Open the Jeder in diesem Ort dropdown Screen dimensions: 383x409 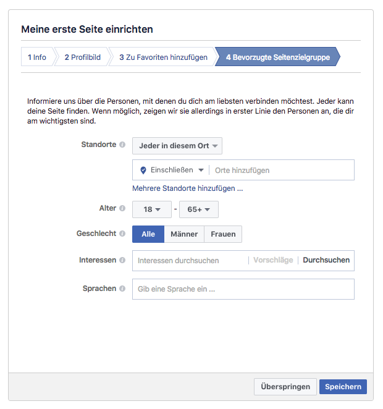tap(177, 146)
